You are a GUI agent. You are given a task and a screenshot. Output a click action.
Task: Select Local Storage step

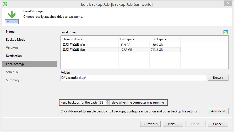tap(29, 64)
